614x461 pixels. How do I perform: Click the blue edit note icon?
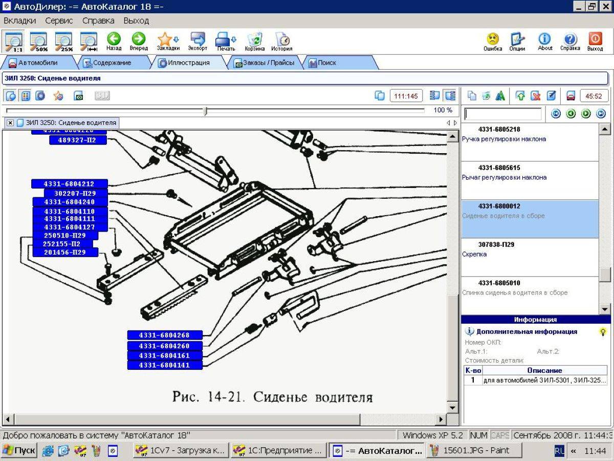(x=551, y=96)
